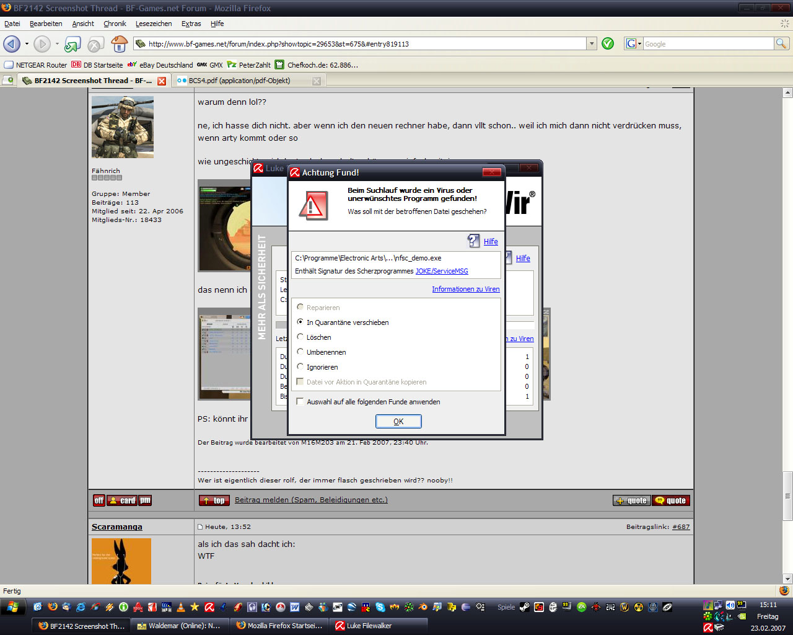Viewport: 793px width, 635px height.
Task: Reload the current forum page
Action: click(x=72, y=44)
